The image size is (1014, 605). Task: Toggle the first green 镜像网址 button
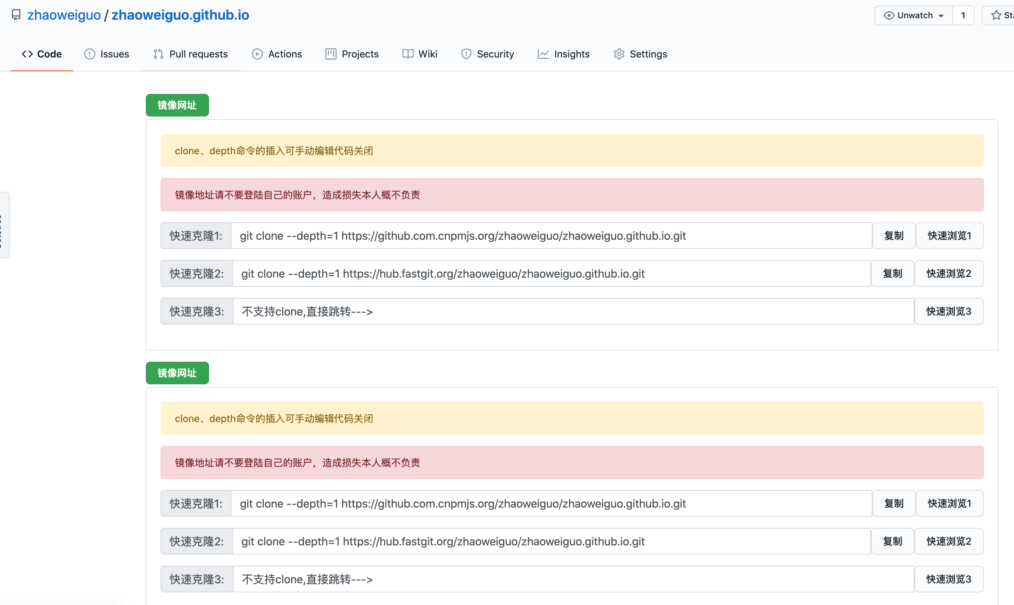[x=177, y=105]
